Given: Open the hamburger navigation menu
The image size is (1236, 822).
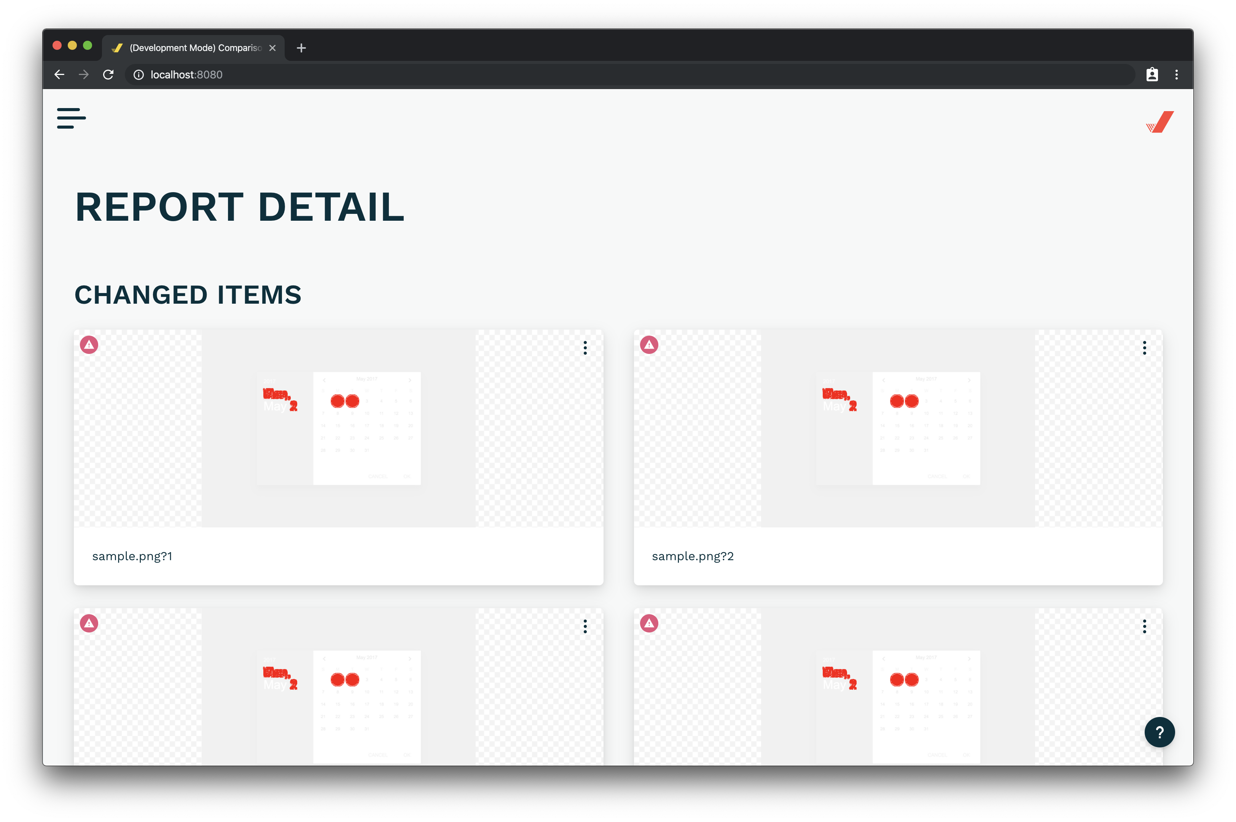Looking at the screenshot, I should coord(71,118).
